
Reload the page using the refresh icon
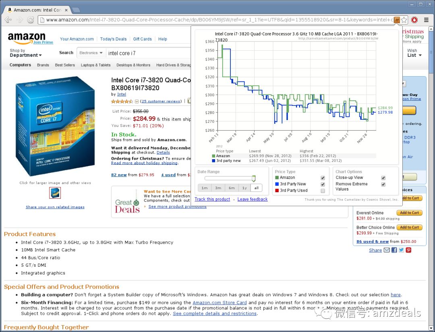coord(30,20)
